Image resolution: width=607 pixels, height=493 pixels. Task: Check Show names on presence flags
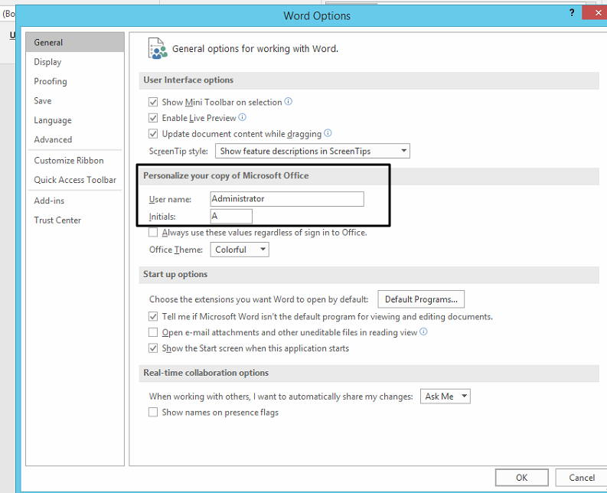click(154, 413)
